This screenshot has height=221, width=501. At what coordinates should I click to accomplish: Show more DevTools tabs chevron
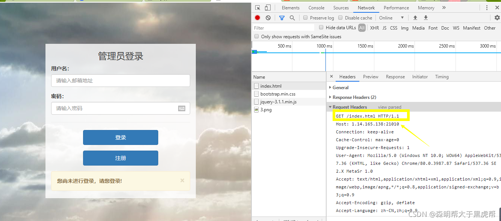(444, 7)
